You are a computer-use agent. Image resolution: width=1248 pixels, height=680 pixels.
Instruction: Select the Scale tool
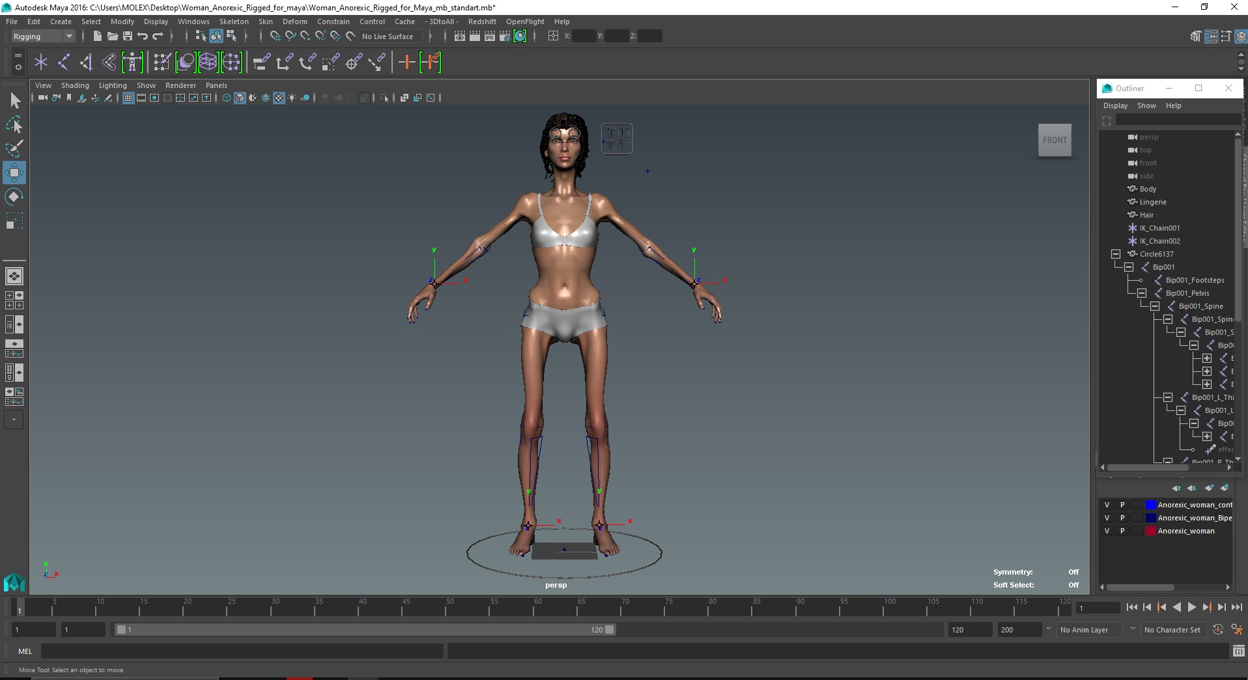[x=14, y=221]
